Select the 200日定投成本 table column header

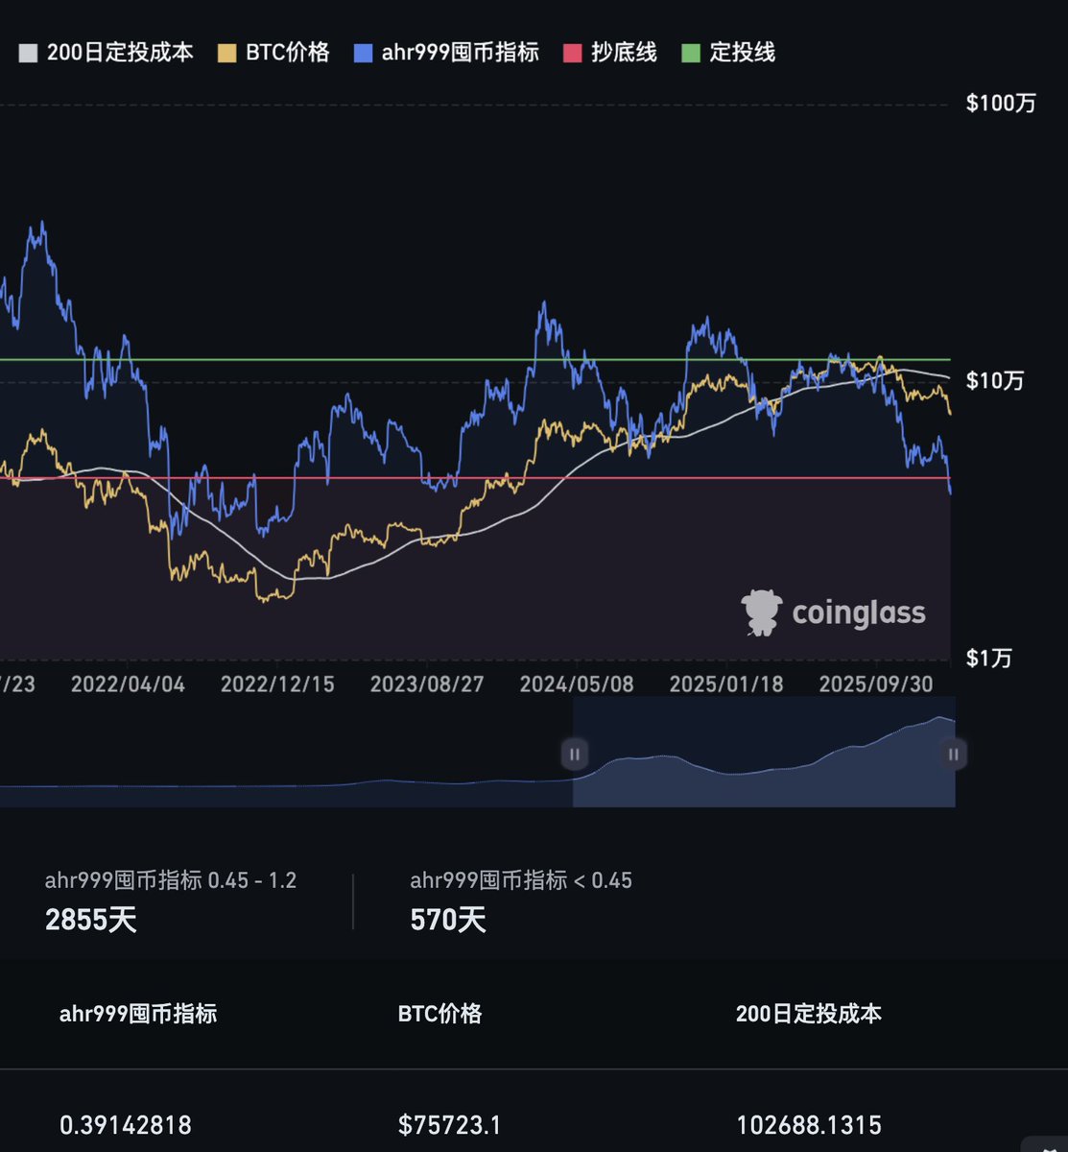click(809, 1013)
